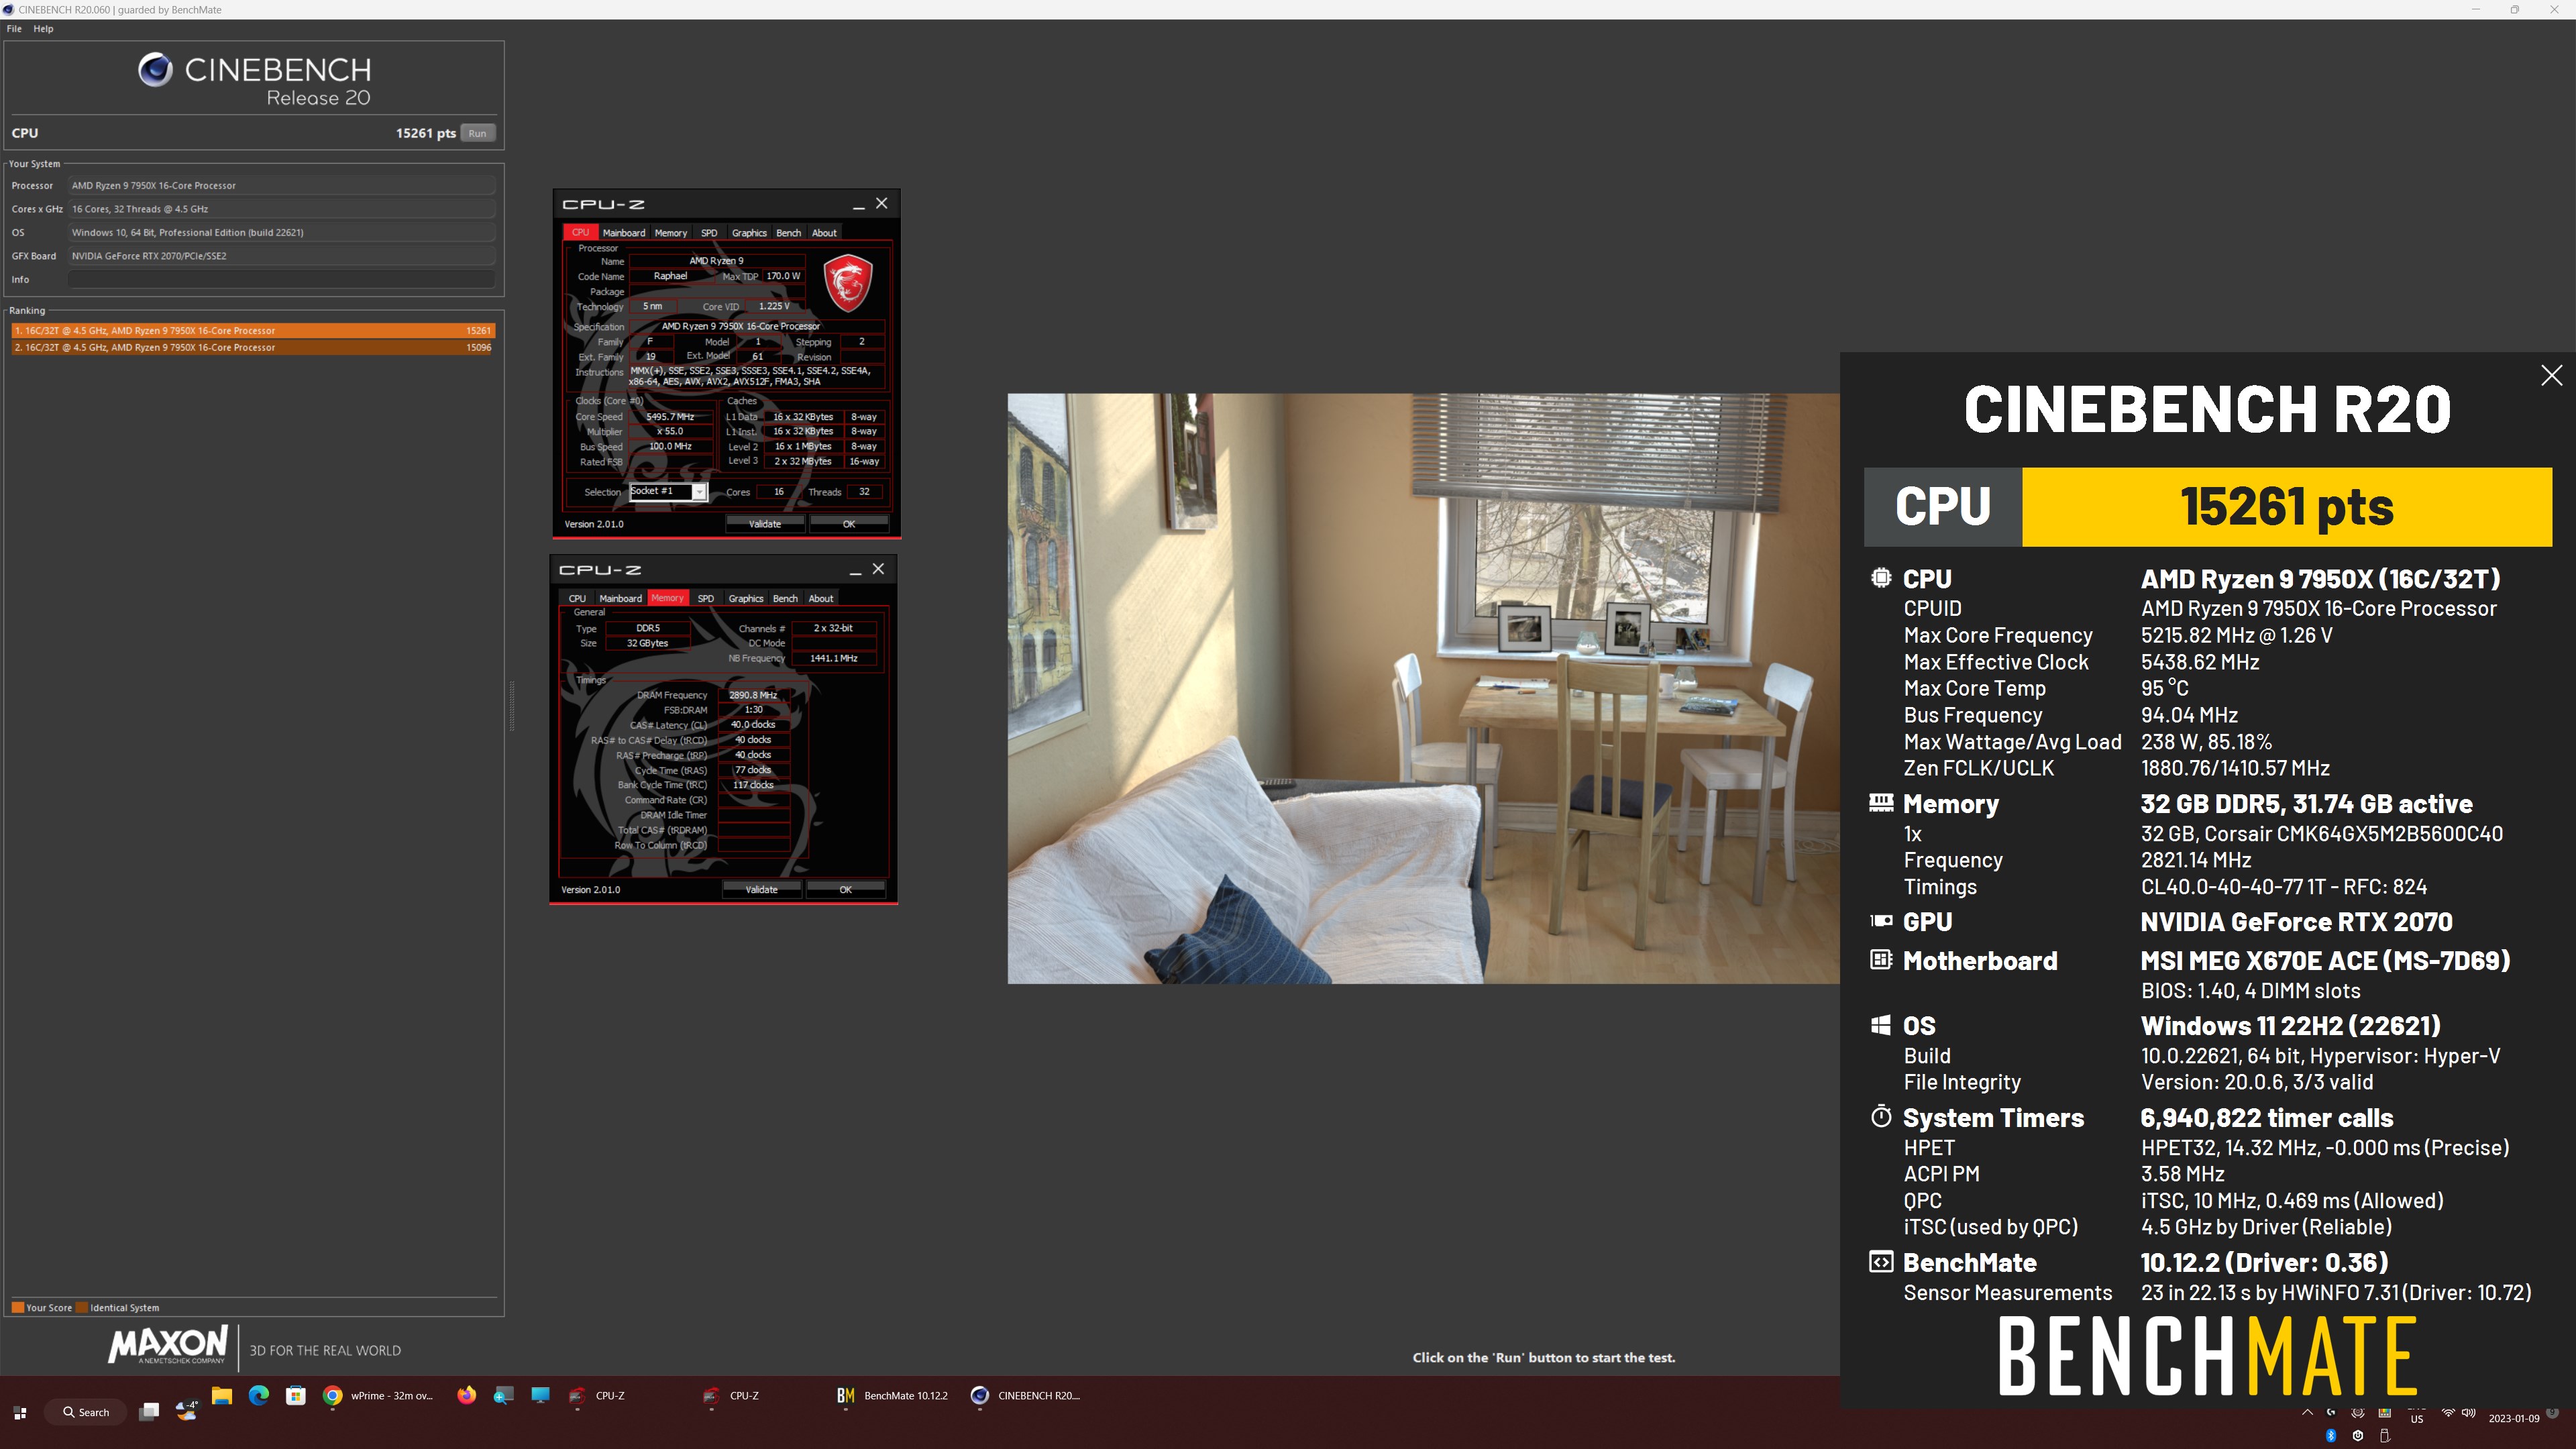Open the Windows Start menu

click(20, 1412)
